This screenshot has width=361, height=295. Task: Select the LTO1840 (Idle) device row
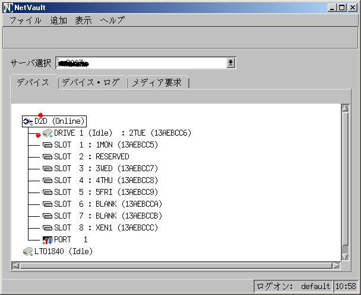pos(58,252)
